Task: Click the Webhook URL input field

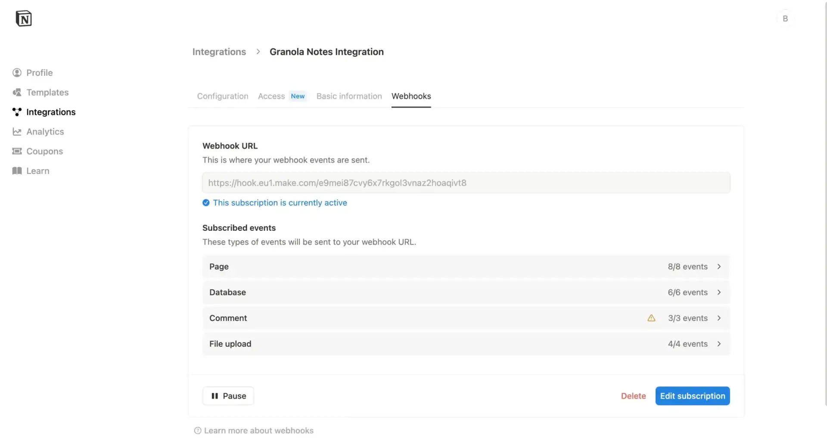Action: (x=466, y=183)
